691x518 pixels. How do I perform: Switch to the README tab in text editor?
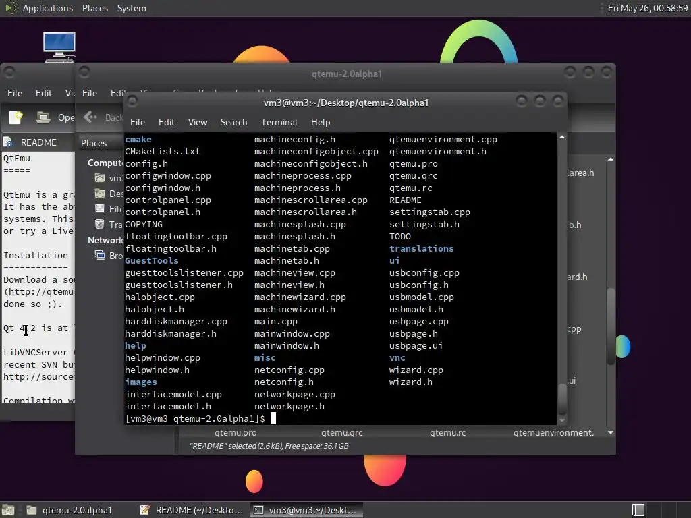(38, 142)
